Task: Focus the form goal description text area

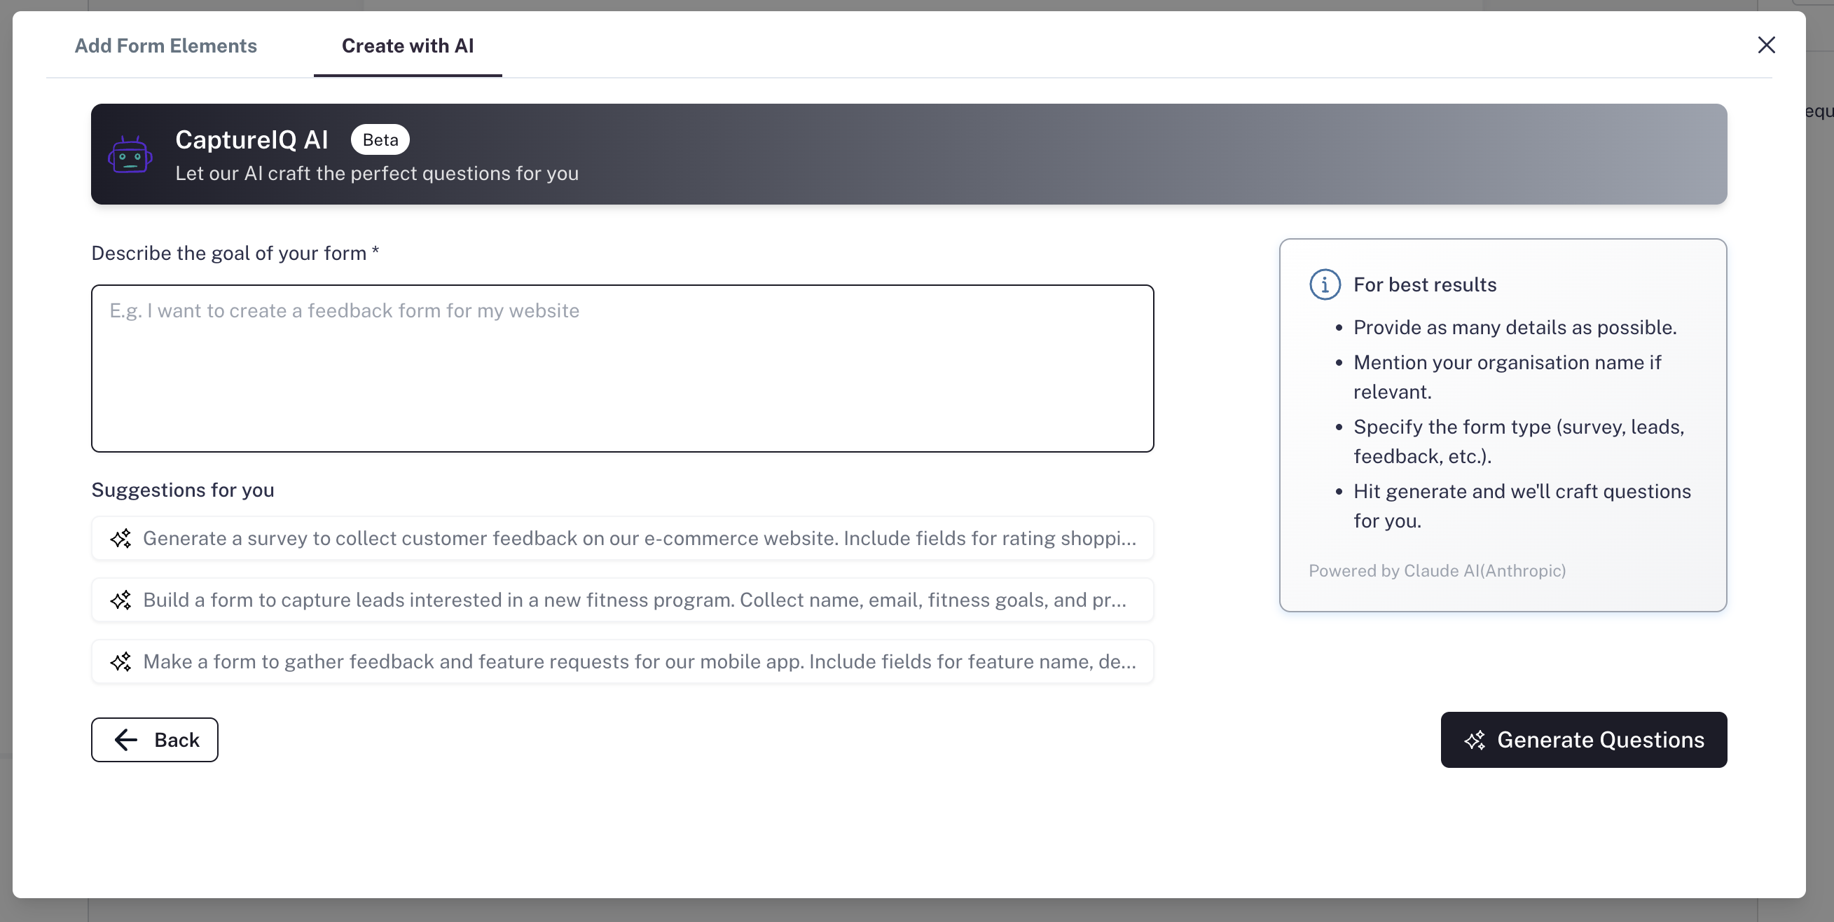Action: pos(621,368)
